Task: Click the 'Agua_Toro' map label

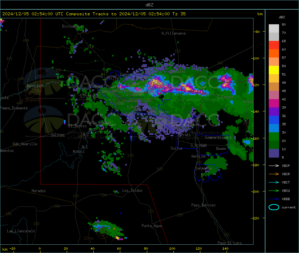Action: pos(36,86)
